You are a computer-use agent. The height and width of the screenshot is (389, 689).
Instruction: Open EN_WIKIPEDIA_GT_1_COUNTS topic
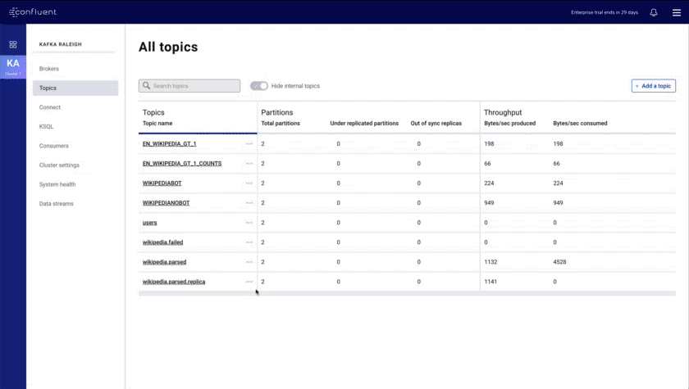coord(182,164)
